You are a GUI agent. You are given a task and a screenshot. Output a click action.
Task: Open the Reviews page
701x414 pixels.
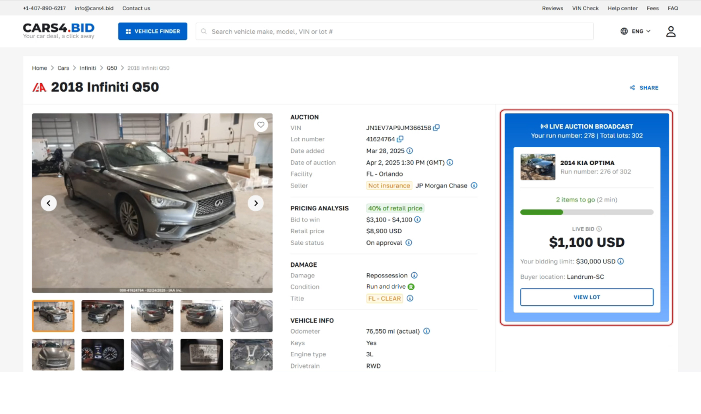552,8
